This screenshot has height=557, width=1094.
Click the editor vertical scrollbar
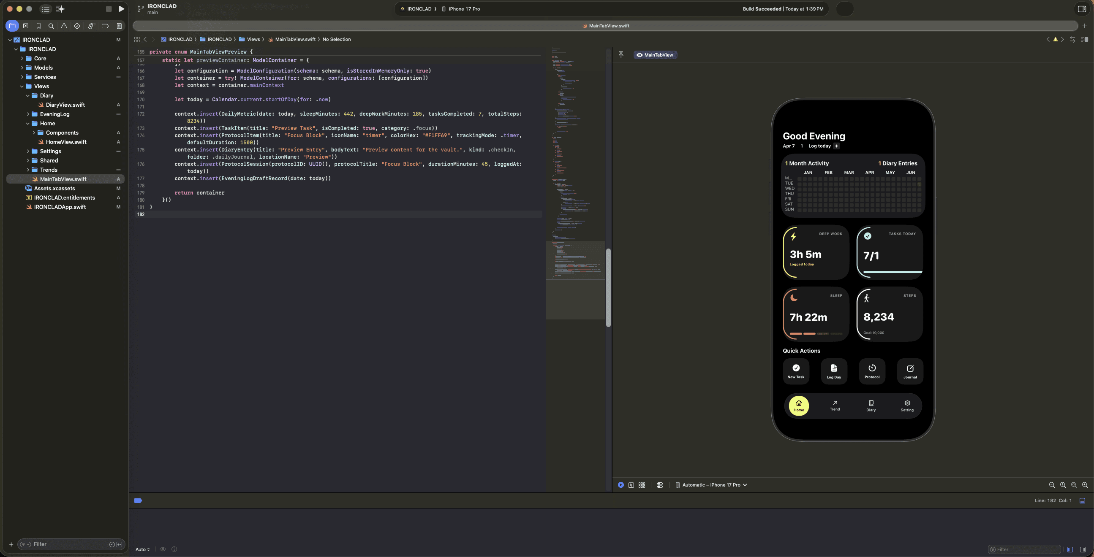(x=608, y=288)
